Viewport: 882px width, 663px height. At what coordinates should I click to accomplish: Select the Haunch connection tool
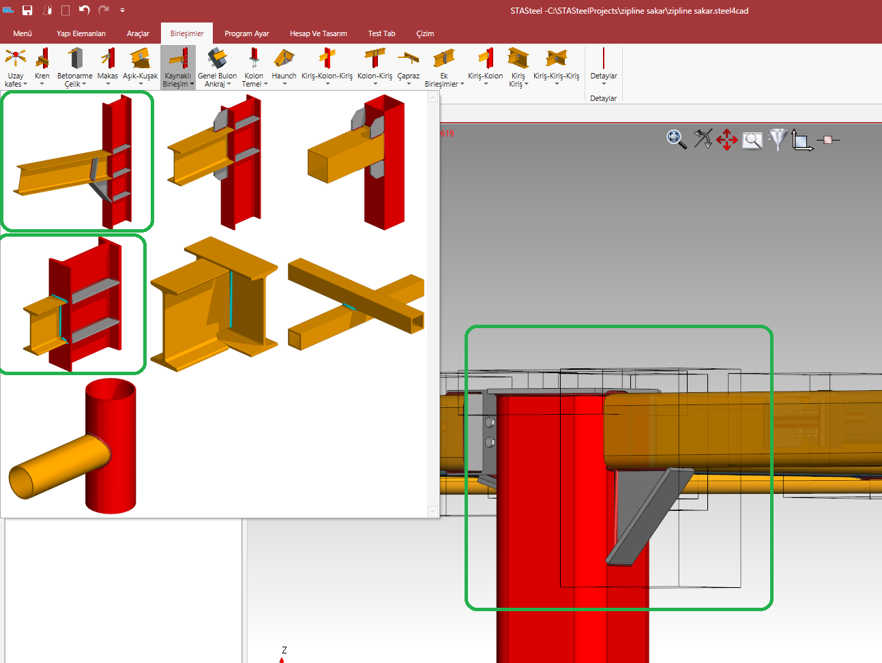pos(284,66)
